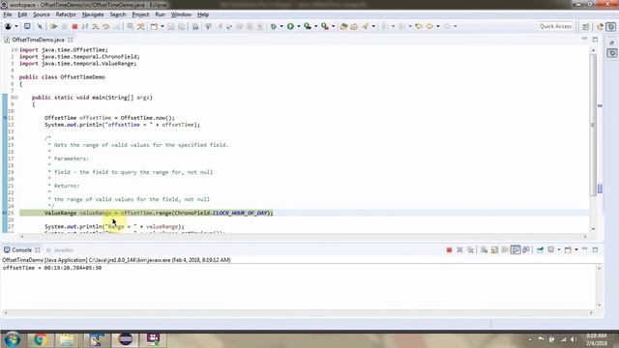The image size is (619, 348).
Task: Click the Eclipse icon in the taskbar
Action: tap(126, 339)
